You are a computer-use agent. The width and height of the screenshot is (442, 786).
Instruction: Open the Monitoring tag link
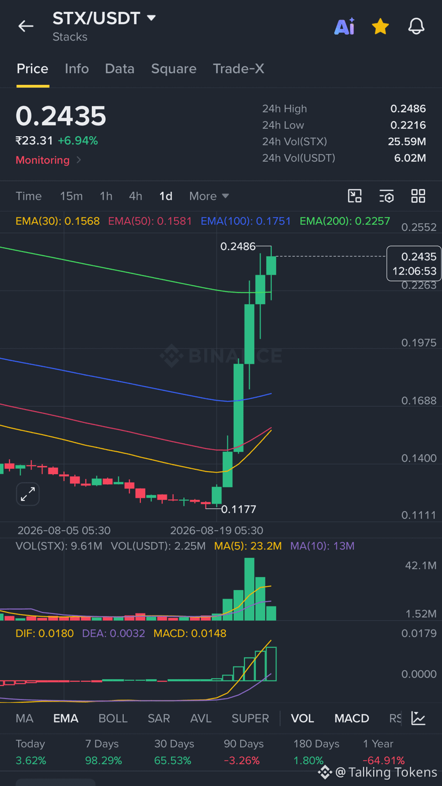48,160
